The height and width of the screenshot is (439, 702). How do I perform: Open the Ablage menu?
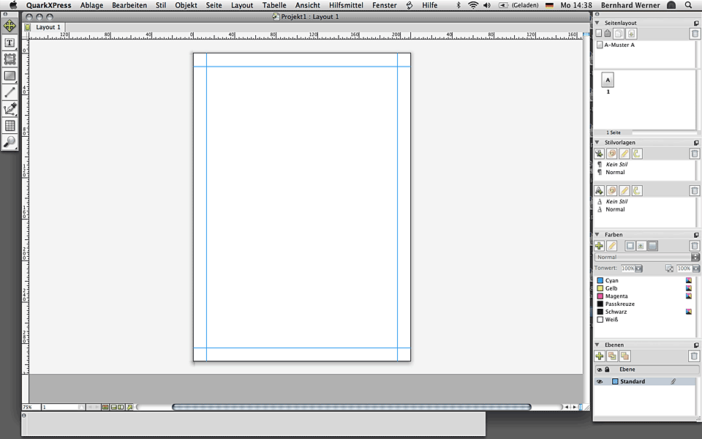click(91, 5)
